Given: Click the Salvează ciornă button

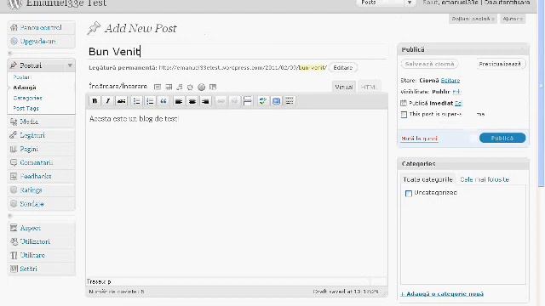Looking at the screenshot, I should (x=429, y=64).
